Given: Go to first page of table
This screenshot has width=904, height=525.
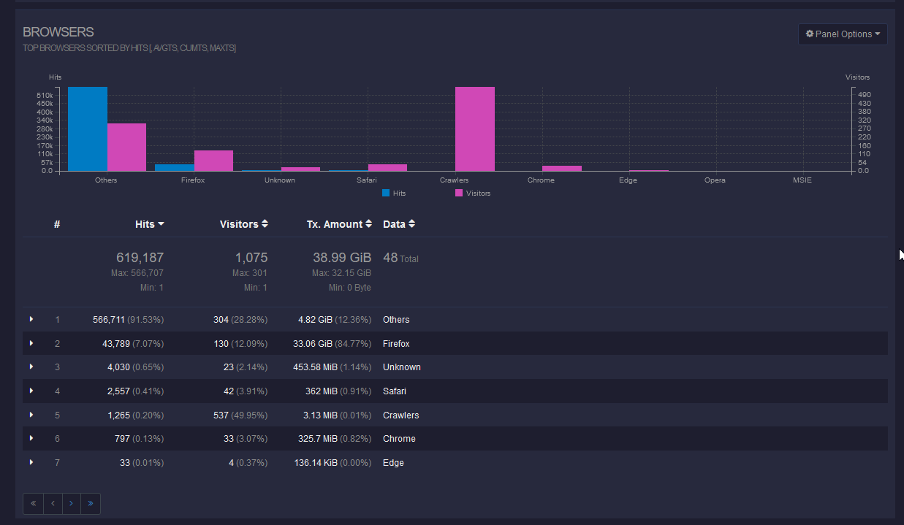Looking at the screenshot, I should 33,503.
